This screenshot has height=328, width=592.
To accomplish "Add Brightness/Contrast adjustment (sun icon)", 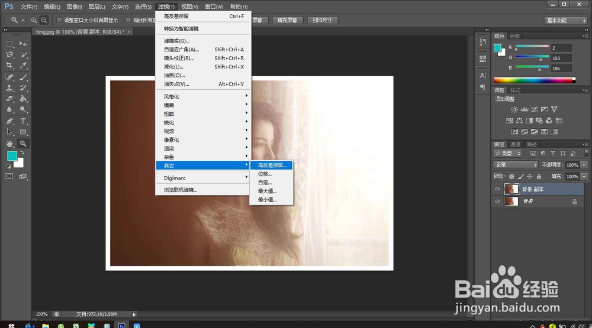I will [x=514, y=109].
